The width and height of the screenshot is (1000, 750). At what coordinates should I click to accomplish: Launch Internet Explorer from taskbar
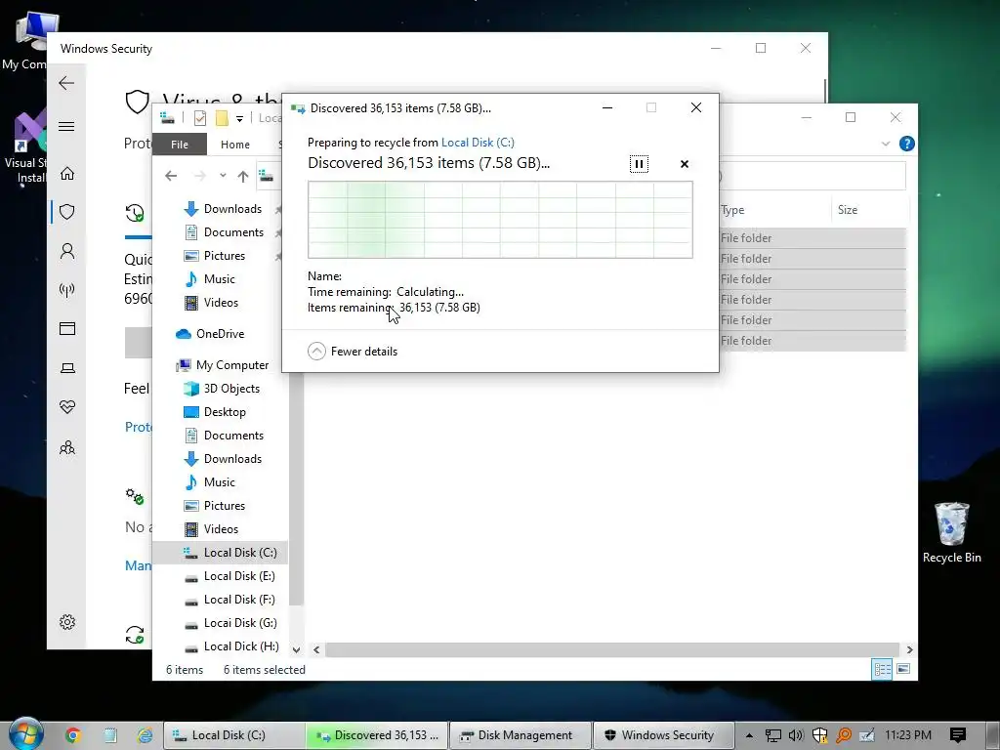(145, 735)
